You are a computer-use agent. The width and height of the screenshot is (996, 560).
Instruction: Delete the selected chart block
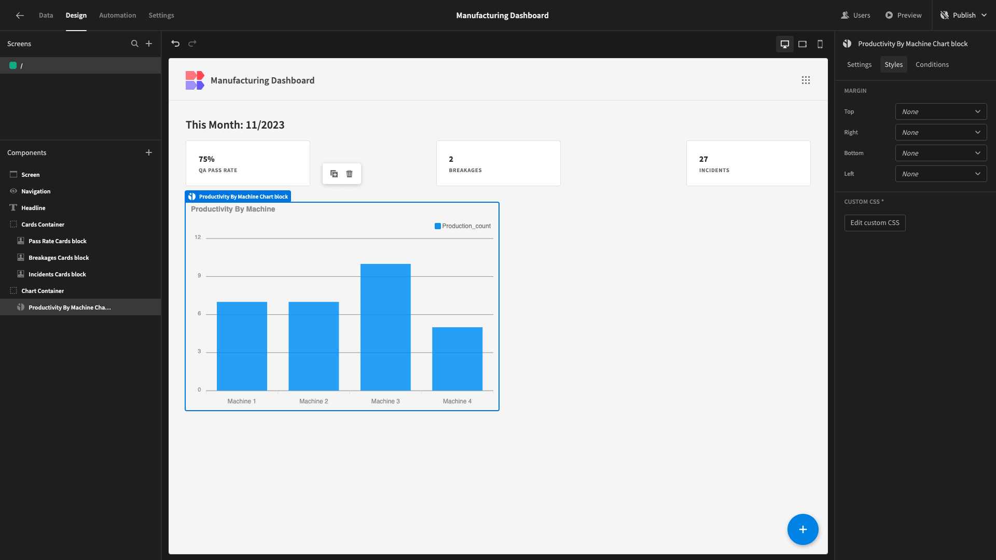(350, 174)
